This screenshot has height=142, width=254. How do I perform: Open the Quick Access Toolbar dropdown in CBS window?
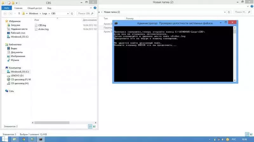[17, 3]
